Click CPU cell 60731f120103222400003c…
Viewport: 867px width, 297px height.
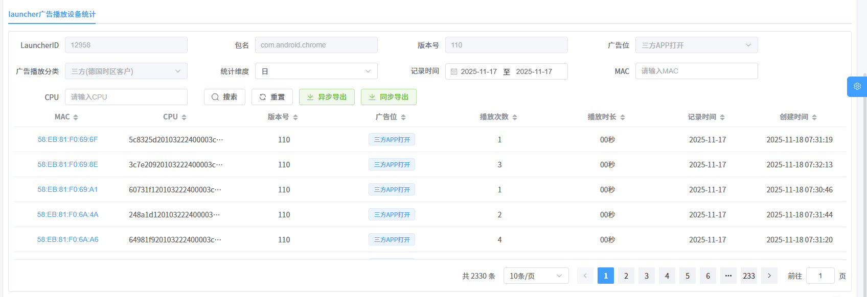pyautogui.click(x=175, y=189)
